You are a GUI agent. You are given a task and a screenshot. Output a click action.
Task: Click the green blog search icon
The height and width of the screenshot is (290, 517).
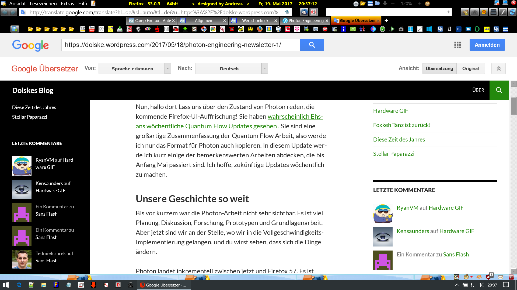(x=499, y=90)
